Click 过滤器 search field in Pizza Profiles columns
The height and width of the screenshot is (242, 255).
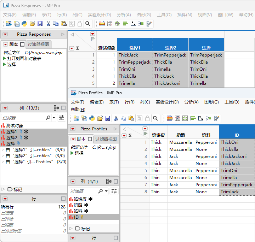[x=83, y=191]
